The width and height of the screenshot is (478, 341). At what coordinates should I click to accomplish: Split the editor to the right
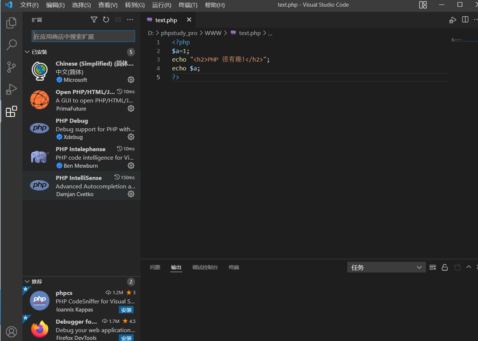coord(465,20)
